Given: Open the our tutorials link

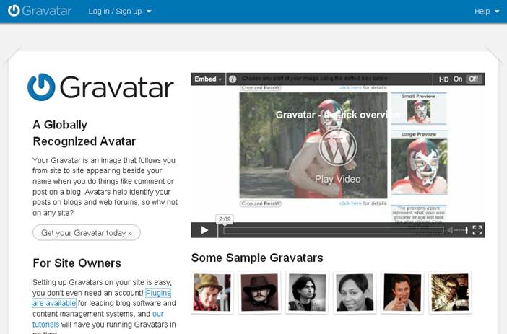Looking at the screenshot, I should pos(157,314).
